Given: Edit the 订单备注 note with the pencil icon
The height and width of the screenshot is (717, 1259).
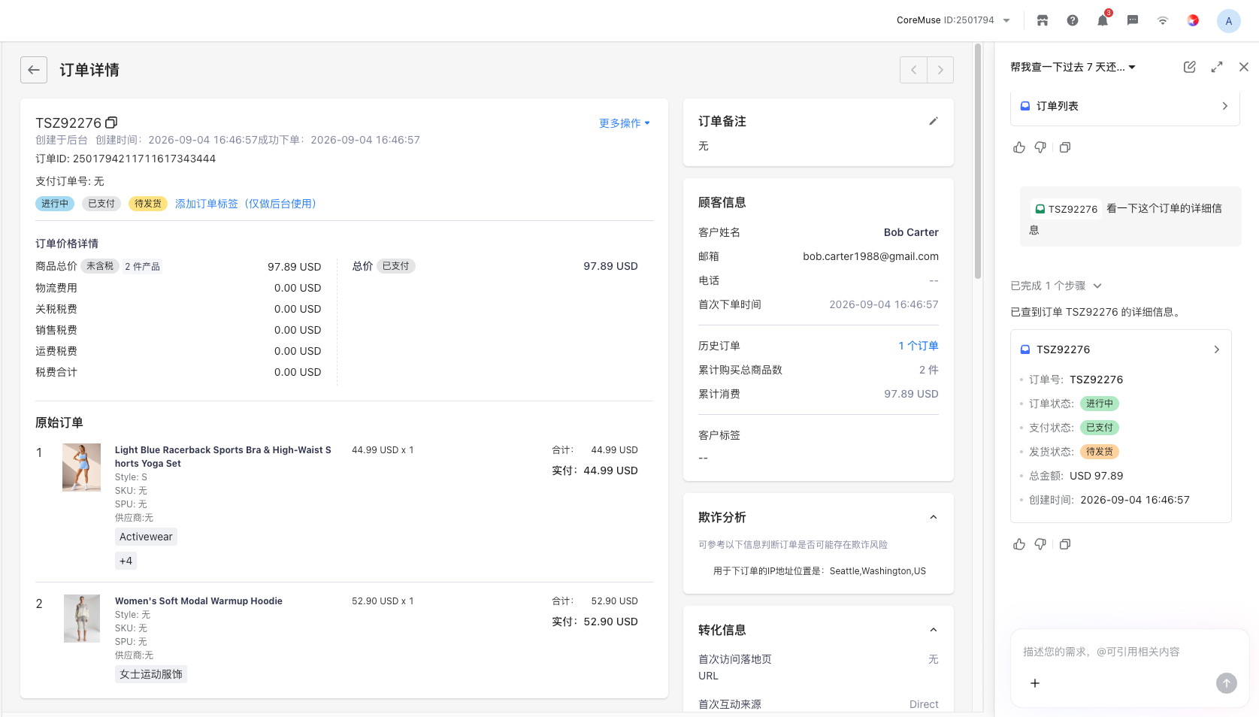Looking at the screenshot, I should (x=934, y=121).
